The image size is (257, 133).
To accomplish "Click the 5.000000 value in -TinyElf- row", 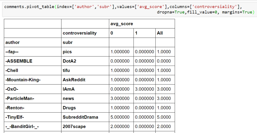I will pos(120,117).
